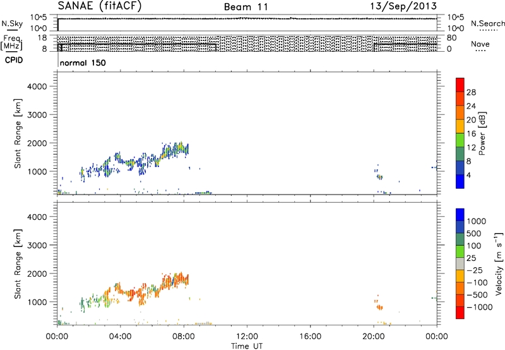
Task: Click the 80 tick on Nave axis
Action: coord(451,38)
